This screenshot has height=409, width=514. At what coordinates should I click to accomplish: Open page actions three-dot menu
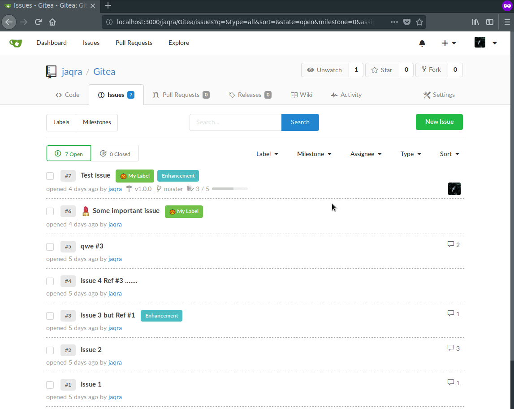[394, 22]
